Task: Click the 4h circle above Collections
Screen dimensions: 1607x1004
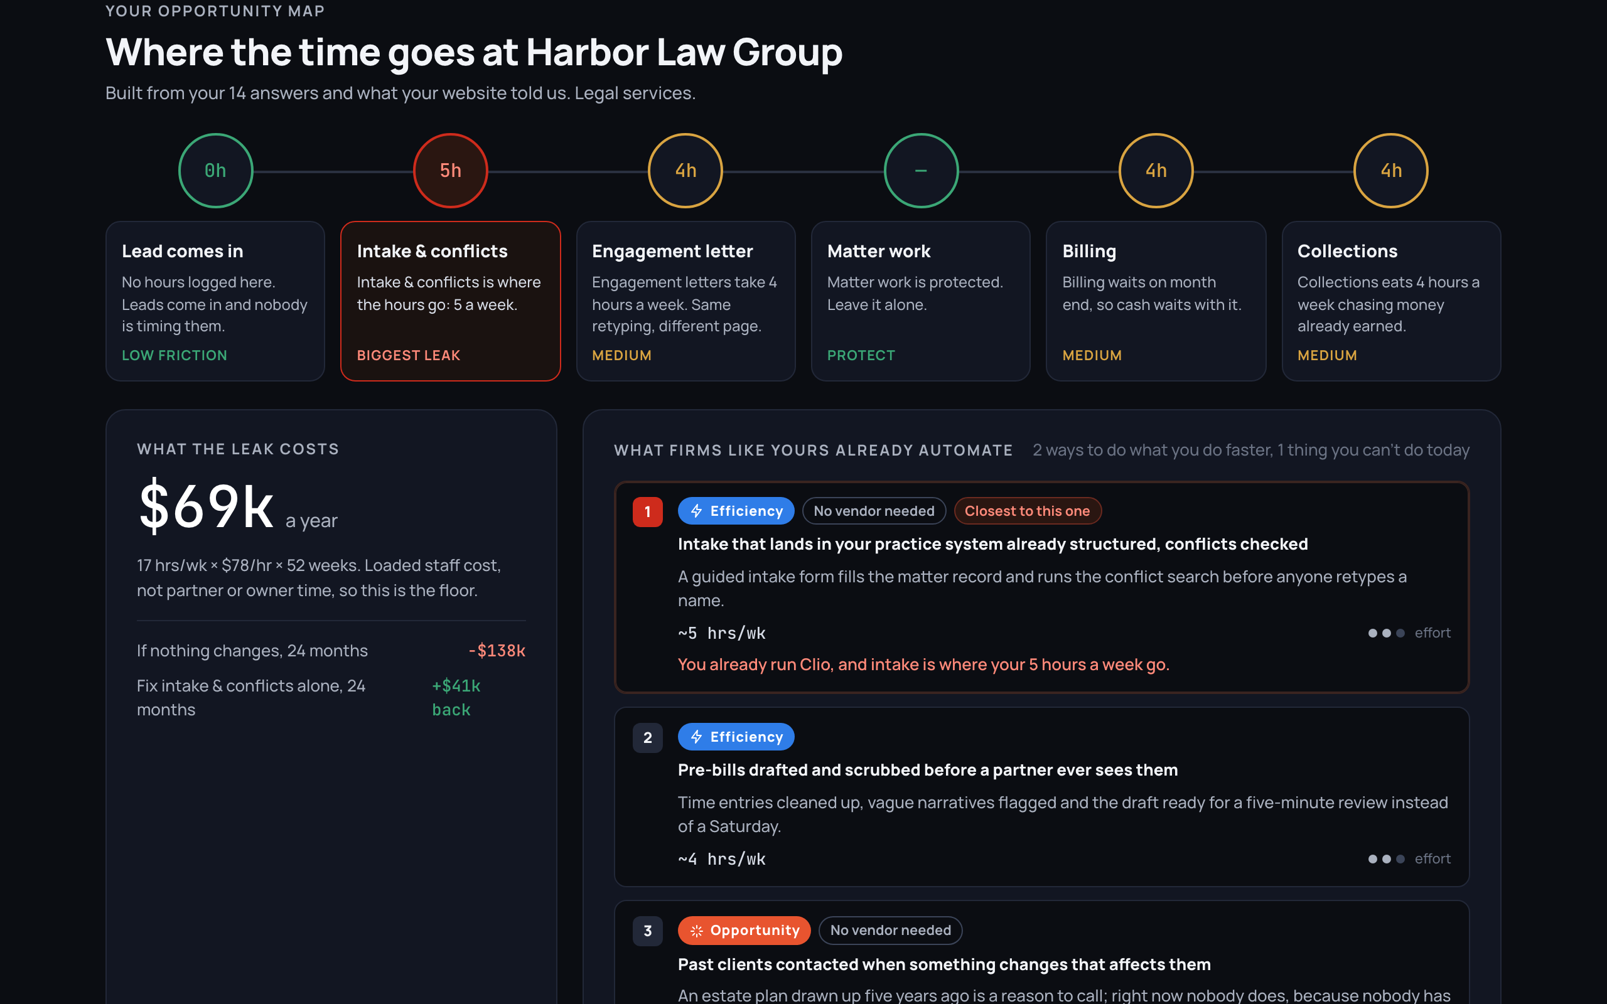Action: tap(1391, 171)
